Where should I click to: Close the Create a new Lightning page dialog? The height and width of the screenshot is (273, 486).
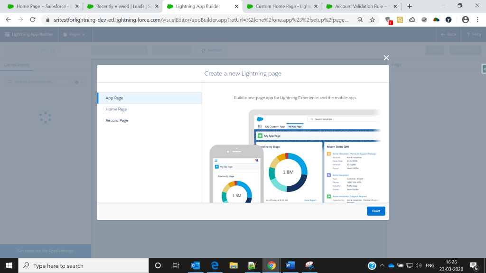(x=386, y=58)
